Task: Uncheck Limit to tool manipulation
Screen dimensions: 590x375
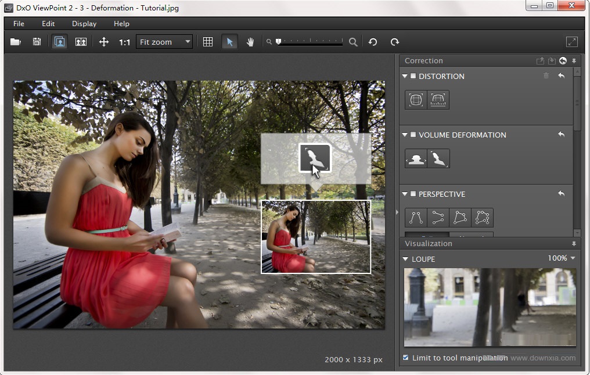Action: coord(406,358)
